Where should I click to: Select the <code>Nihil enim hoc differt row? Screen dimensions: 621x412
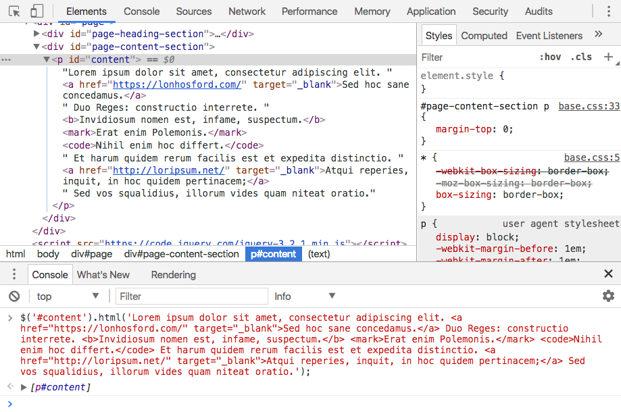163,145
